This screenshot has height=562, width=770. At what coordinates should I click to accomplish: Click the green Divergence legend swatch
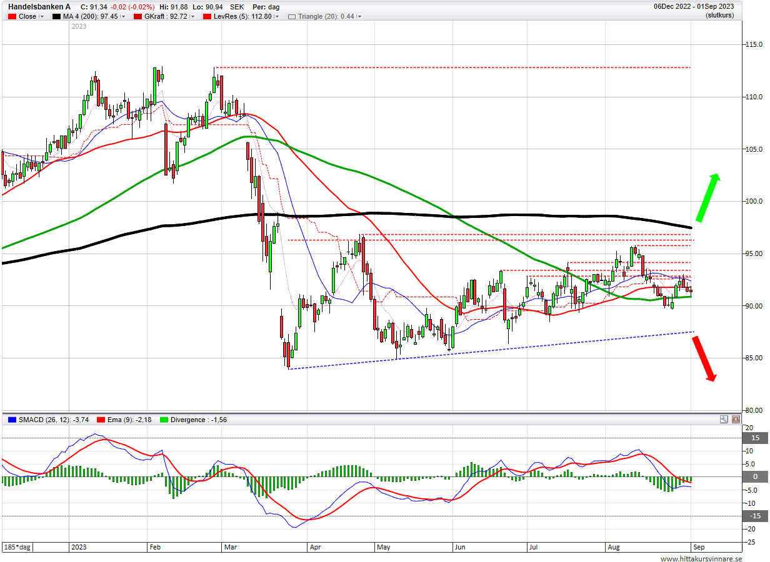tap(164, 420)
